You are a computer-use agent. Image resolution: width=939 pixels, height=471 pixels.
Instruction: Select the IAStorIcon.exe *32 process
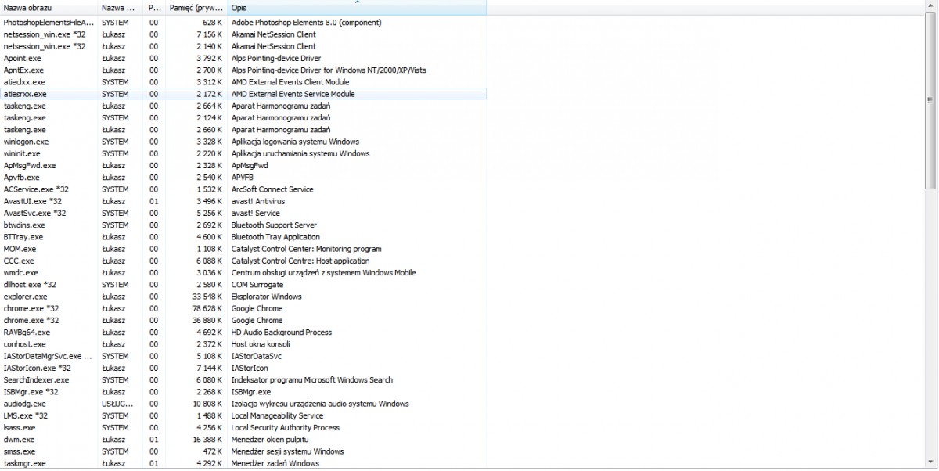click(243, 368)
